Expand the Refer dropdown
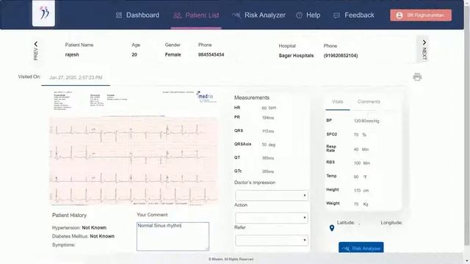Image resolution: width=470 pixels, height=264 pixels. (x=272, y=240)
